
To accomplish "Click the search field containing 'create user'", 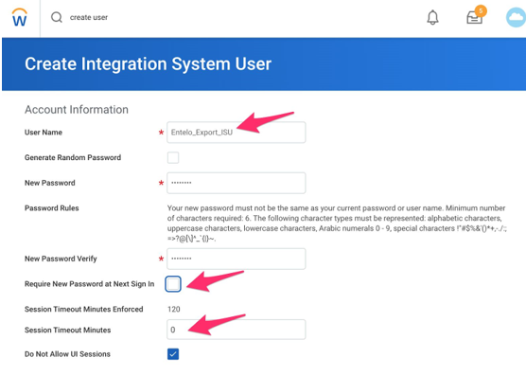I will click(x=89, y=17).
